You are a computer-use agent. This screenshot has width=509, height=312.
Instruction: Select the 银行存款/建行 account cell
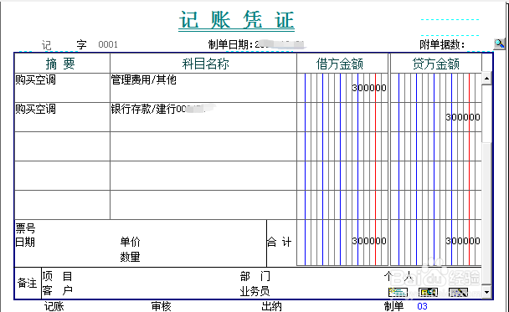tap(203, 117)
